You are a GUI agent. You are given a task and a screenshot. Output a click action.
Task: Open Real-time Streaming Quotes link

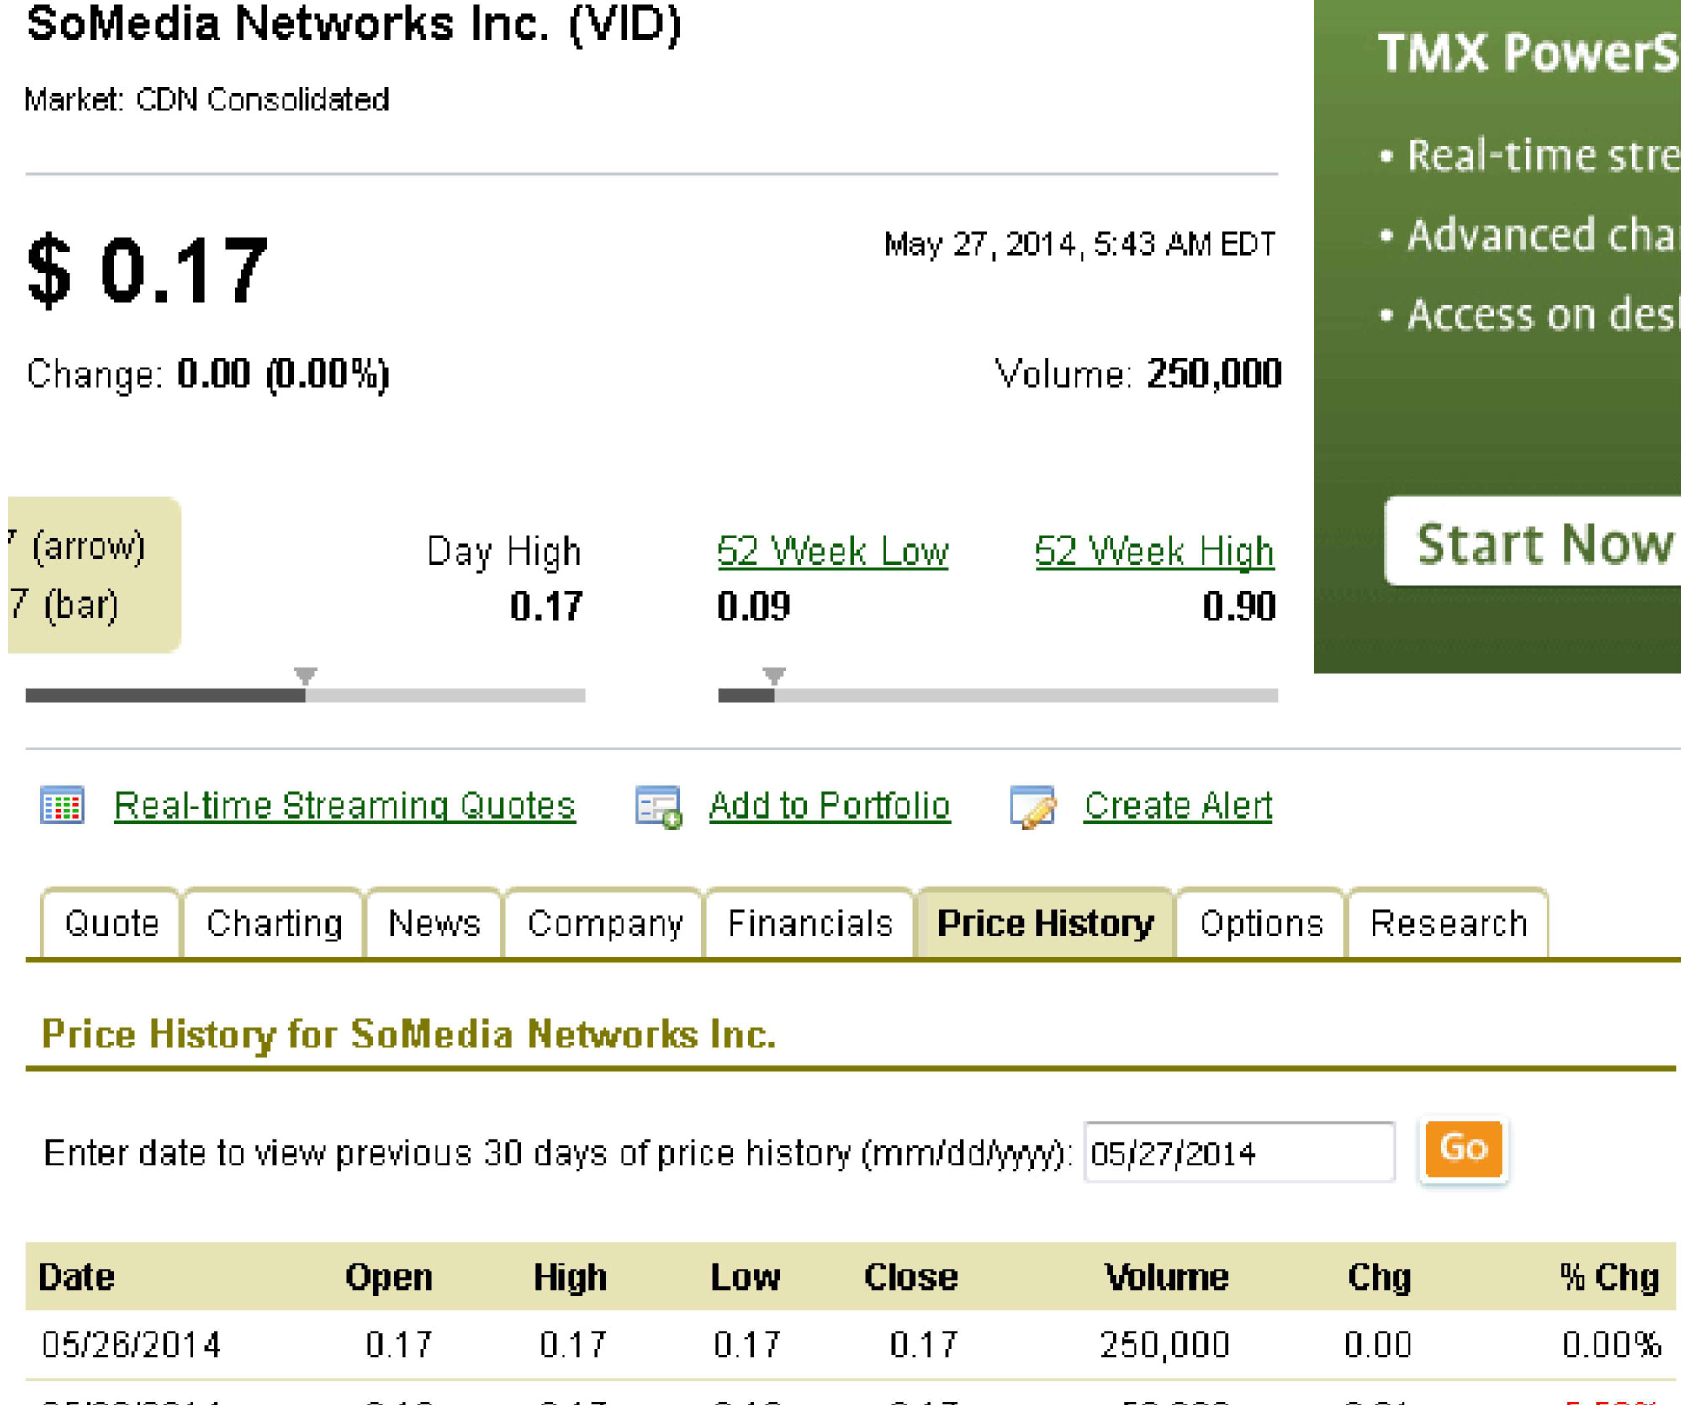click(344, 805)
